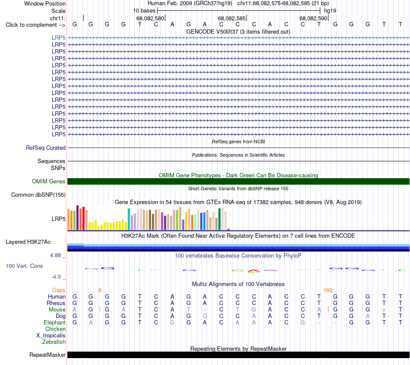The width and height of the screenshot is (410, 365).
Task: Click the GTEx Gene Expression track title
Action: click(238, 202)
